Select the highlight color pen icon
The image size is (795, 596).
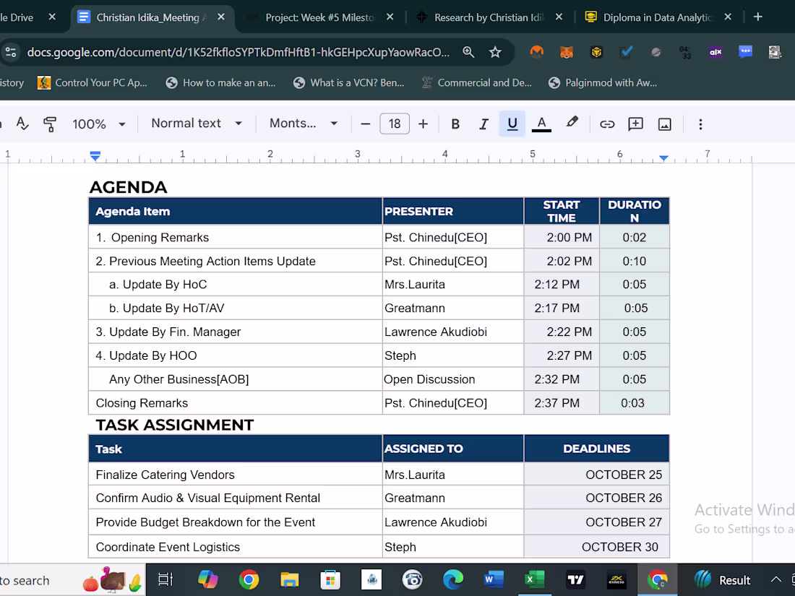tap(572, 123)
